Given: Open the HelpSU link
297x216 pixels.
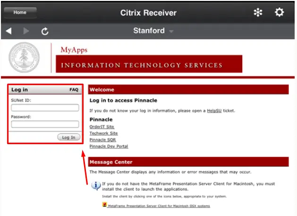Looking at the screenshot, I should pyautogui.click(x=214, y=111).
